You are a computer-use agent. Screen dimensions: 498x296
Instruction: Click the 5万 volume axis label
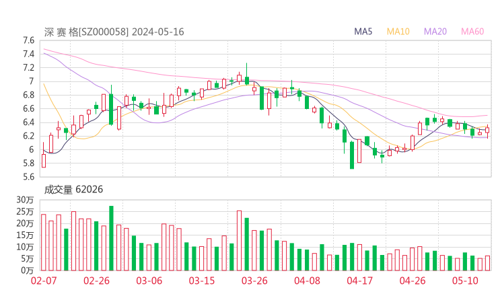pos(28,259)
